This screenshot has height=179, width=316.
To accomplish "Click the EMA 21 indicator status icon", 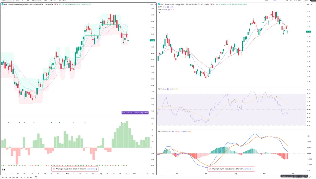I will point(169,9).
